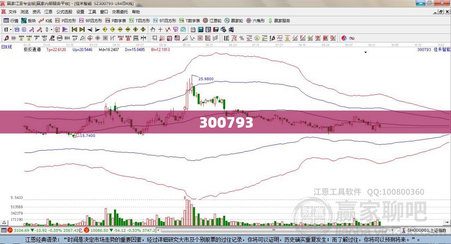Open the 9P四方形 tool
The image size is (451, 244).
[x=91, y=21]
